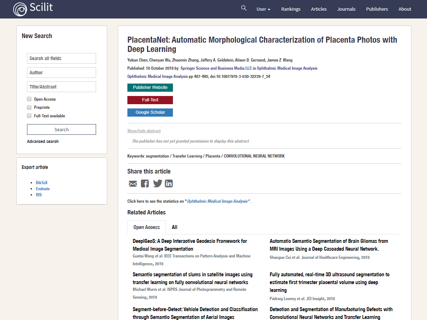Export the article as BibTeX

[x=42, y=183]
